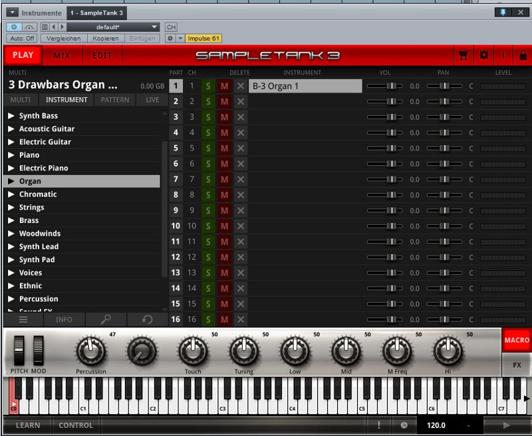Expand the Synth Bass category
This screenshot has width=532, height=436.
point(11,116)
